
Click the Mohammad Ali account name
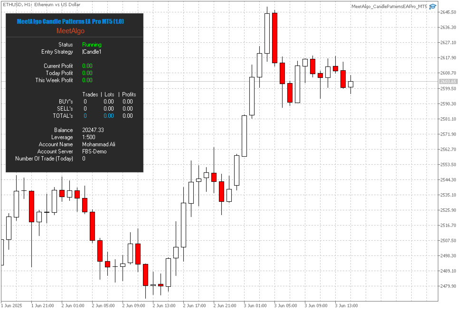point(99,144)
